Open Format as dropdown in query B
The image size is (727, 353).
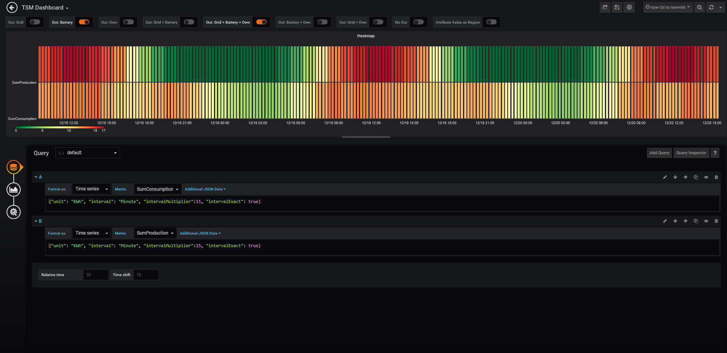point(92,233)
